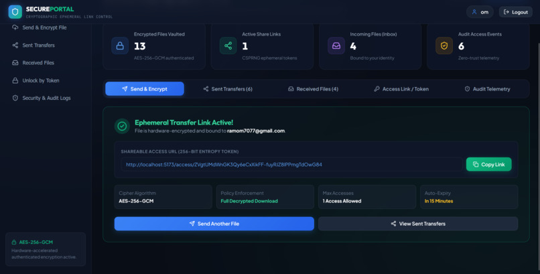Open the Audit Telemetry tab

click(487, 89)
